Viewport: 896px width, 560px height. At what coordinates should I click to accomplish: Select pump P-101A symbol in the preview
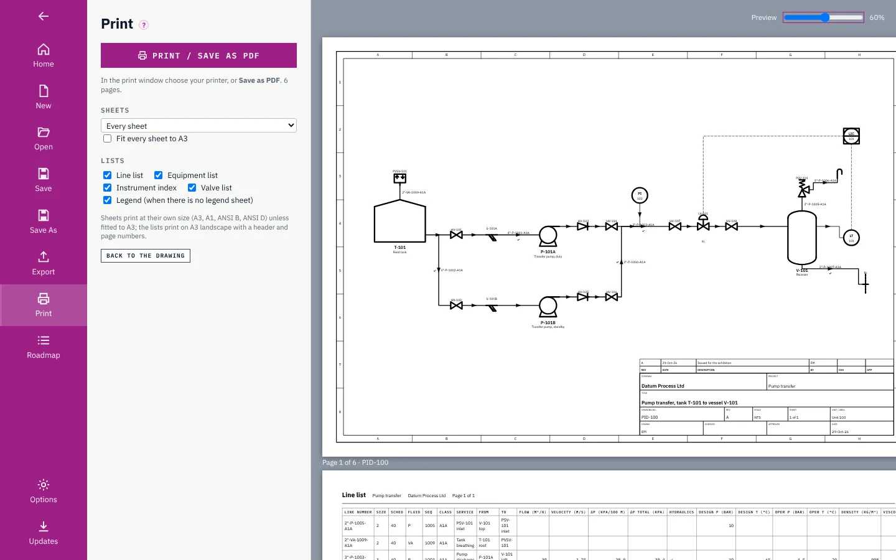548,236
